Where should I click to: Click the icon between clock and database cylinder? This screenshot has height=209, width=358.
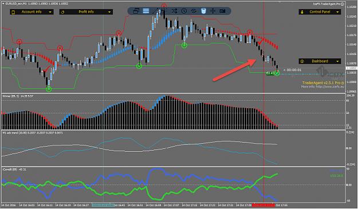point(194,11)
